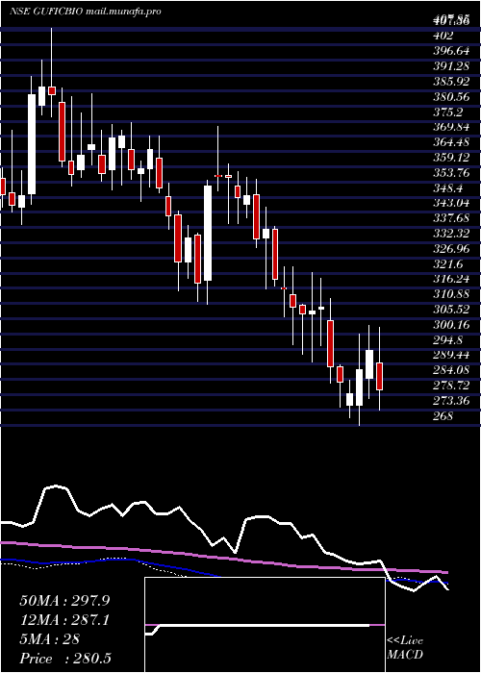Screen dimensions: 481x673
Task: Click the 385.92 price axis label
Action: (453, 81)
